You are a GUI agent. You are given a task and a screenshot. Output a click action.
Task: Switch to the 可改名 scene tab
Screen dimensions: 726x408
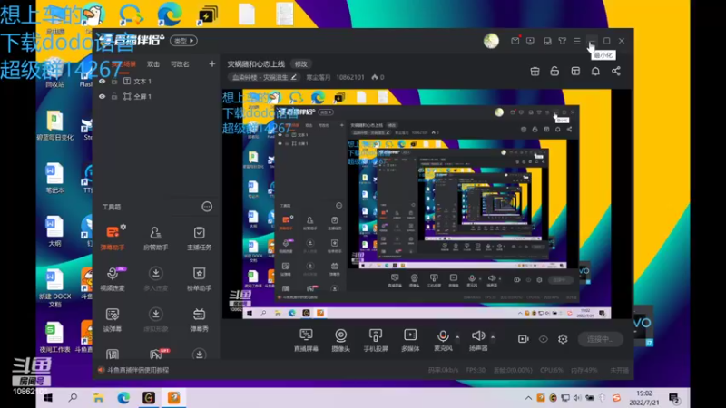(x=180, y=64)
